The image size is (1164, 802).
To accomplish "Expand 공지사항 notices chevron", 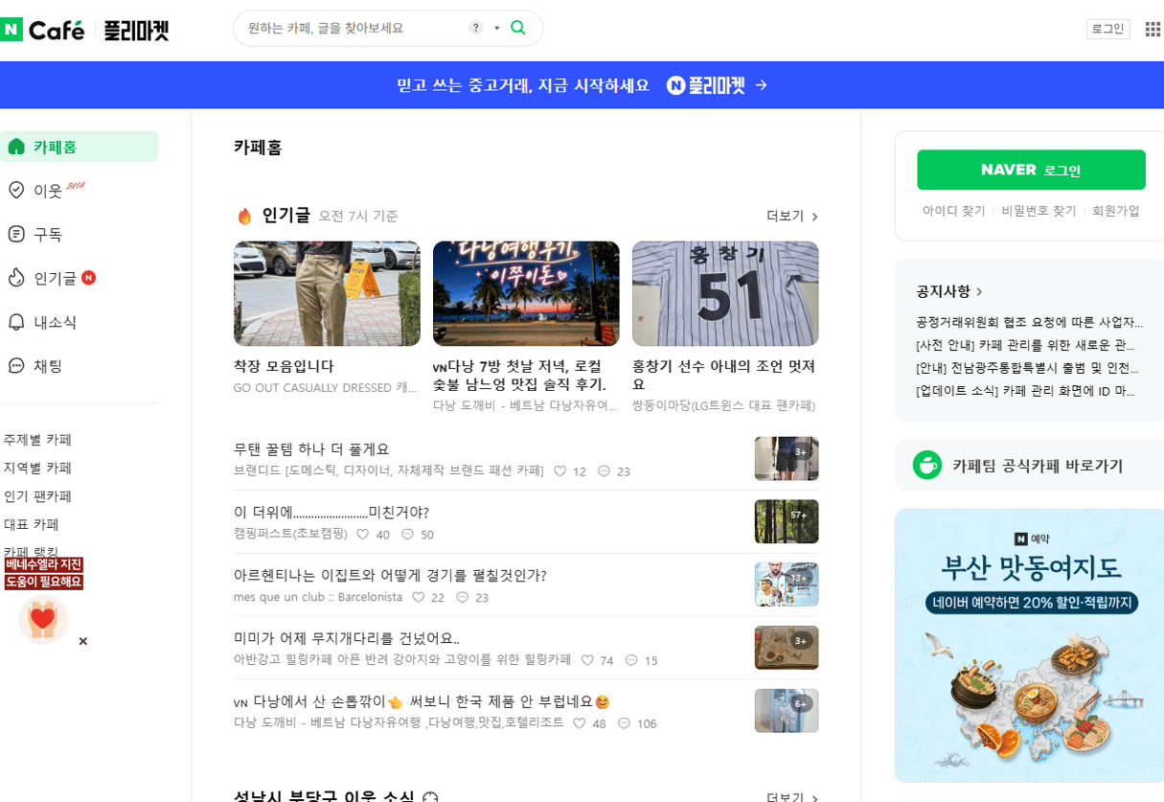I will click(979, 291).
